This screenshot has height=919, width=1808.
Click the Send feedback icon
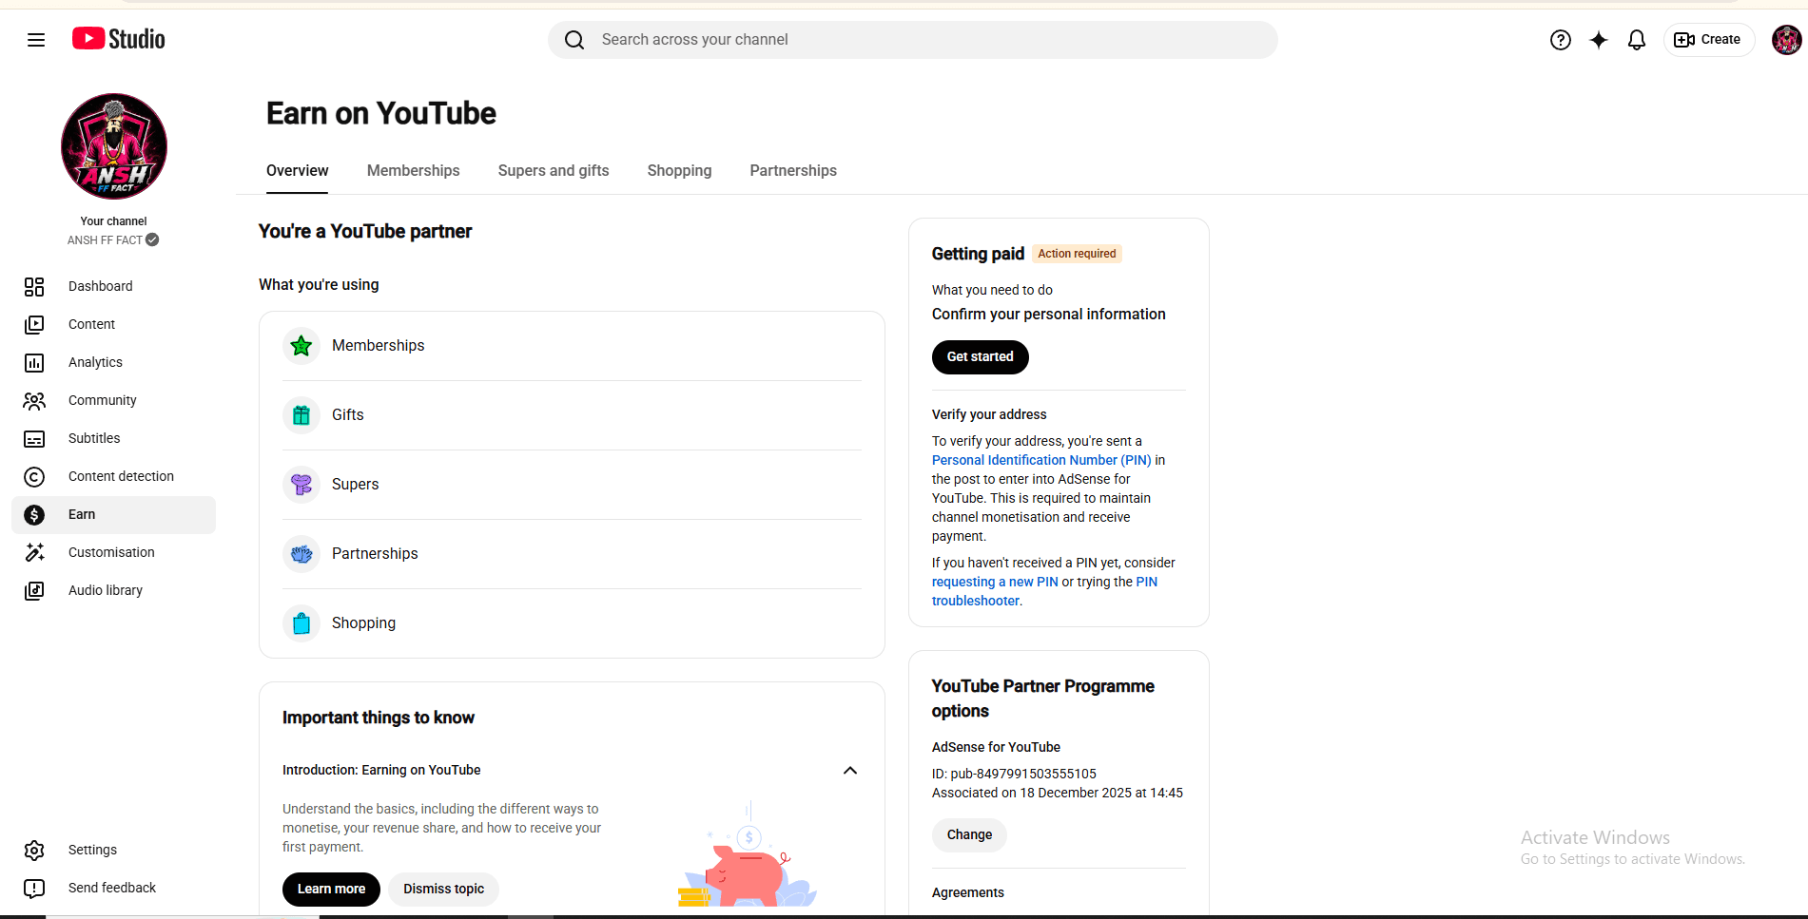34,888
